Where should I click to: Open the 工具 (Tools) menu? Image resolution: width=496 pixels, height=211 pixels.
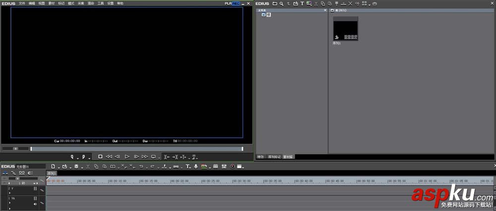(100, 3)
